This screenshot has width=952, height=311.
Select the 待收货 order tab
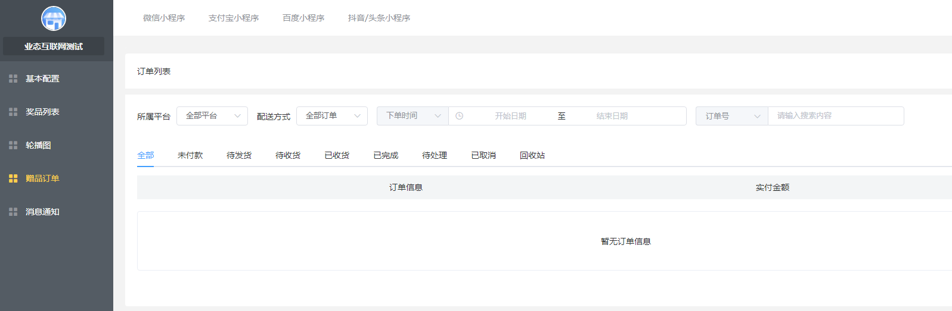pyautogui.click(x=288, y=155)
